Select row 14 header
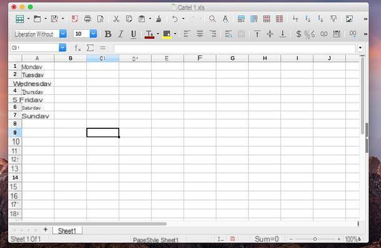This screenshot has width=381, height=248. click(x=15, y=178)
